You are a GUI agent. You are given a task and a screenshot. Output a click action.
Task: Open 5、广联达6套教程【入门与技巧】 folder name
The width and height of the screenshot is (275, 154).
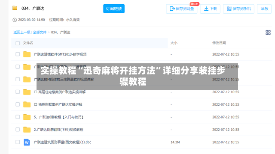[59, 117]
